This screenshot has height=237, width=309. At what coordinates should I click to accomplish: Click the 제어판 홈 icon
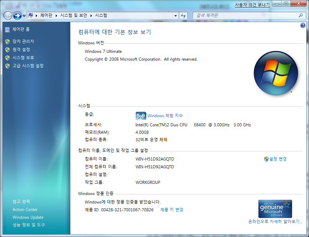[x=7, y=29]
